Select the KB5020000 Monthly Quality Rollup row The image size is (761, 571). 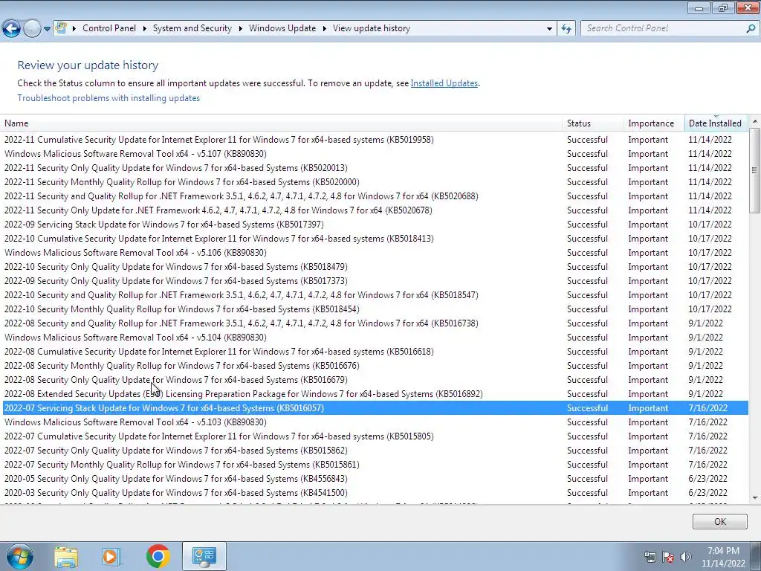tap(375, 182)
